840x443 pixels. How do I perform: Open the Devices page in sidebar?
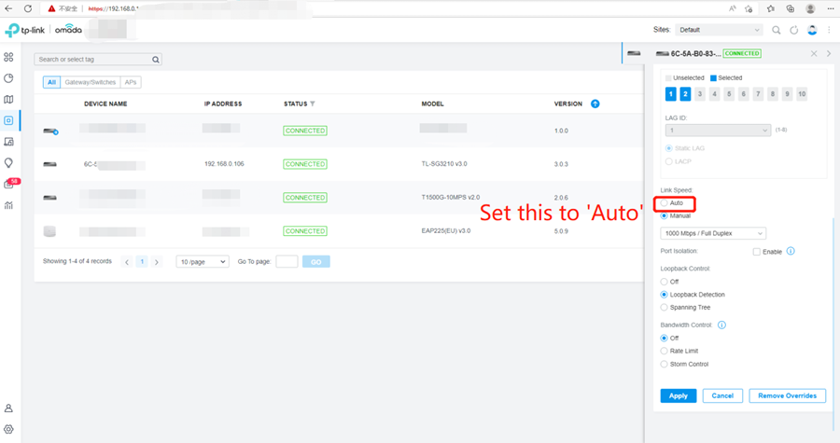coord(8,120)
